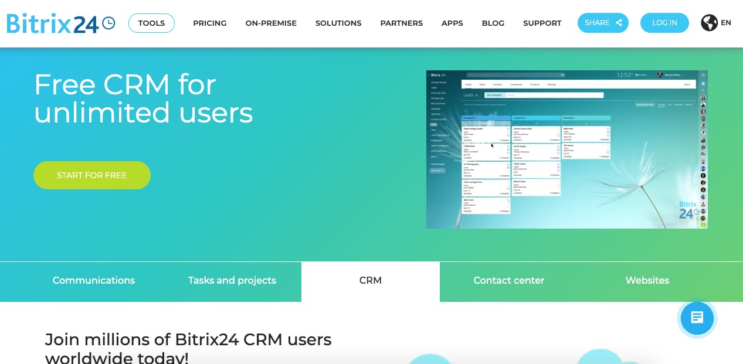Click the search magnifier in the CRM preview
This screenshot has height=364, width=743.
click(x=562, y=74)
